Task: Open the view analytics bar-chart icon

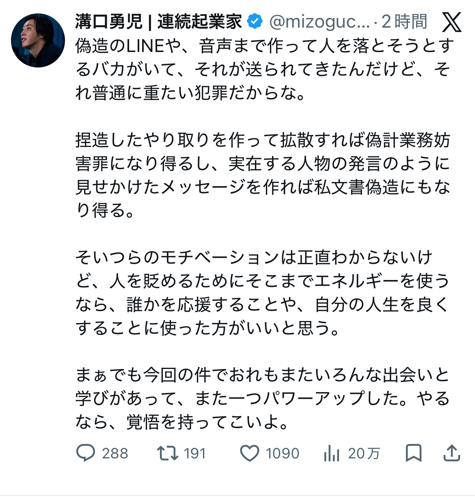Action: (332, 453)
